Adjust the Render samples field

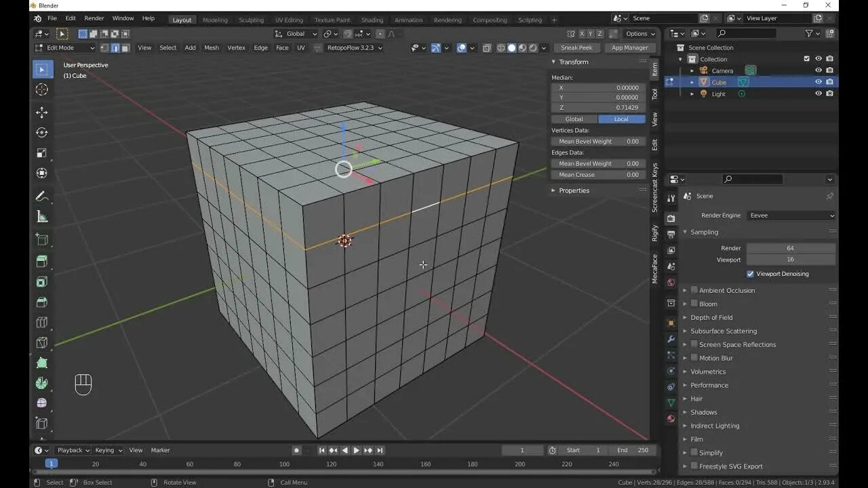click(791, 248)
